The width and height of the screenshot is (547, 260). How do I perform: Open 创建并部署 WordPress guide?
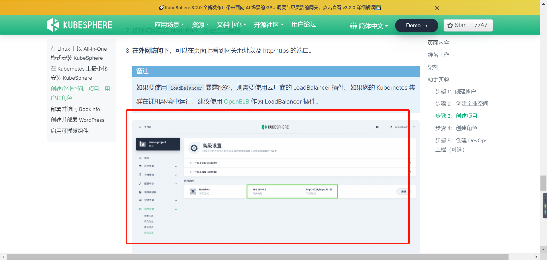(x=77, y=120)
